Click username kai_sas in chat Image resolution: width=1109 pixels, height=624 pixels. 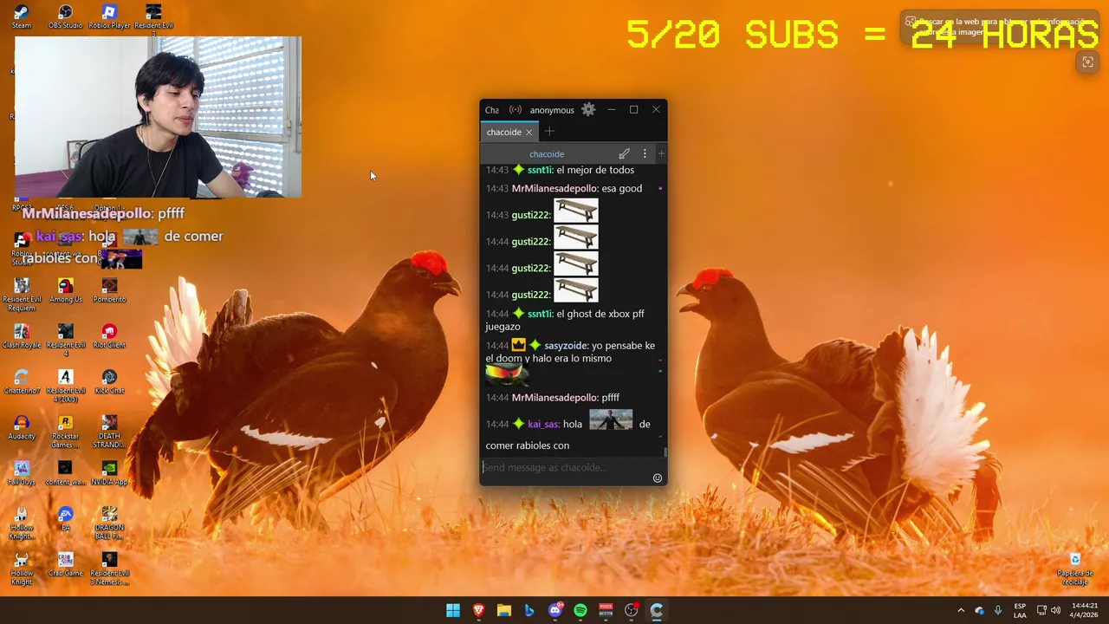click(543, 425)
